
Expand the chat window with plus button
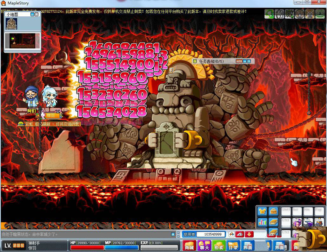173,234
